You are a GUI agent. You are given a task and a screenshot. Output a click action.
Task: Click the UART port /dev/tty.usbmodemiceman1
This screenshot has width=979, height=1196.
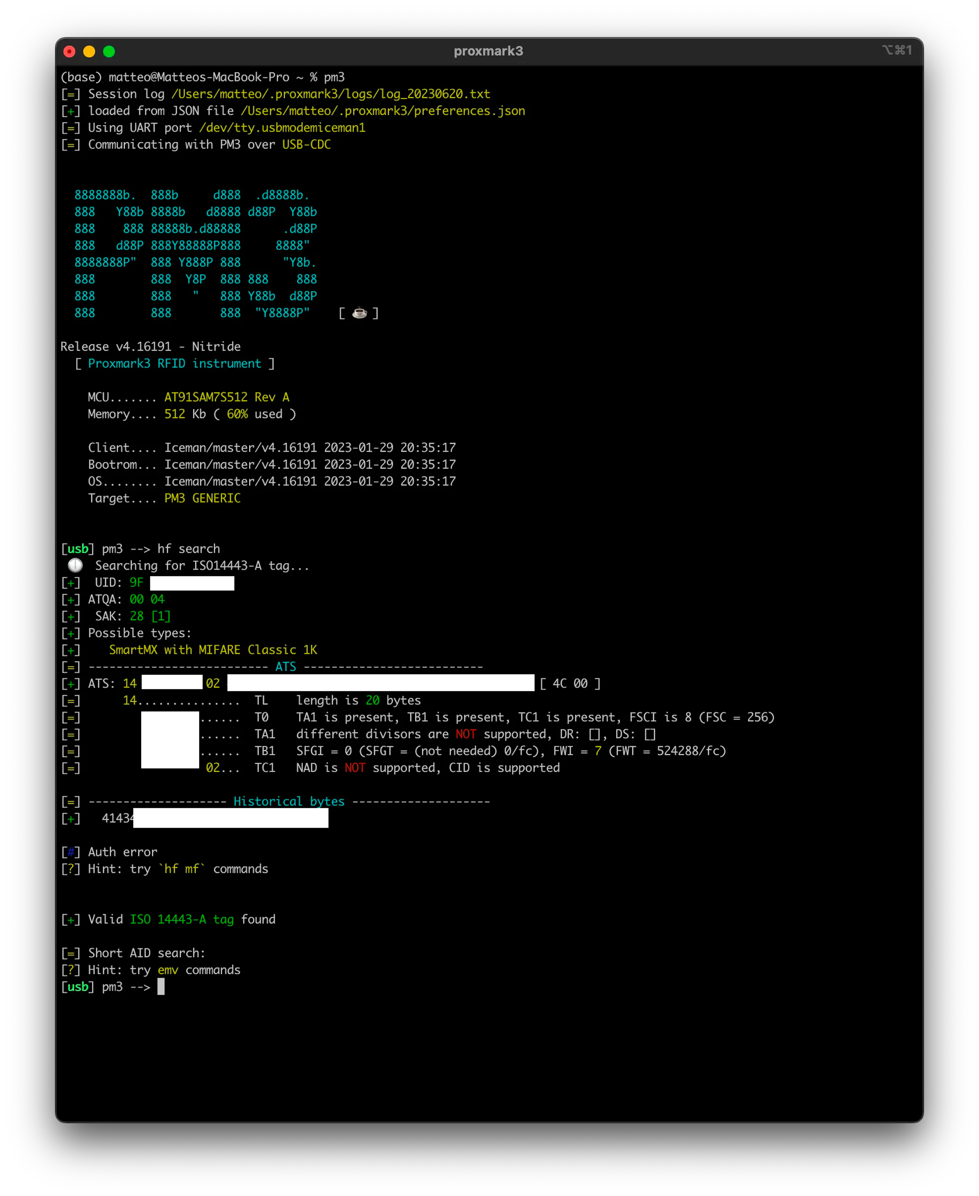coord(282,128)
